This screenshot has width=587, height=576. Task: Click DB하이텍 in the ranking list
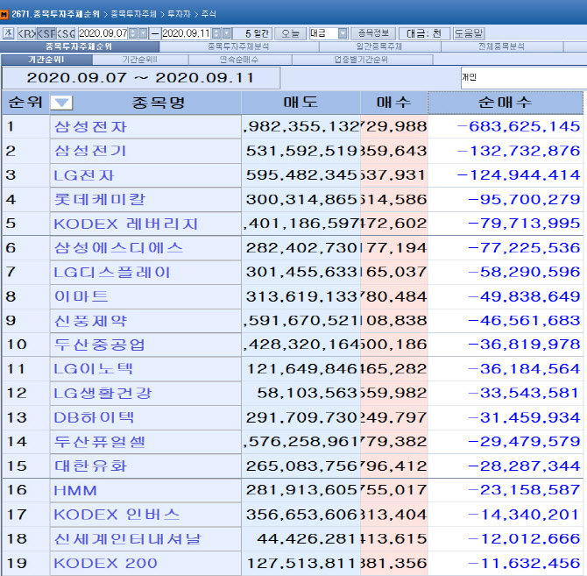point(94,417)
